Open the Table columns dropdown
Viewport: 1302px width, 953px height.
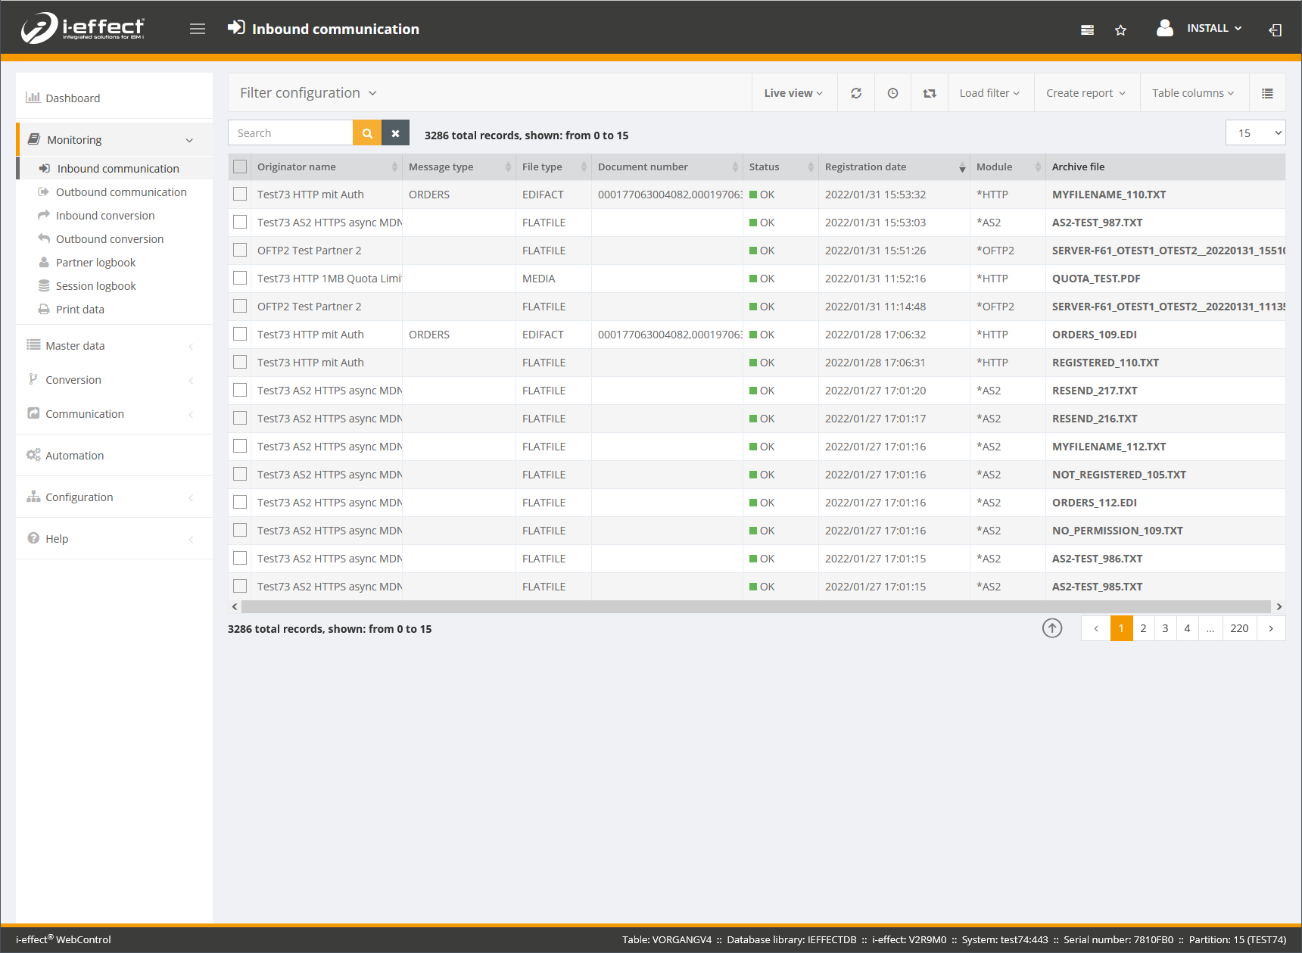1192,93
